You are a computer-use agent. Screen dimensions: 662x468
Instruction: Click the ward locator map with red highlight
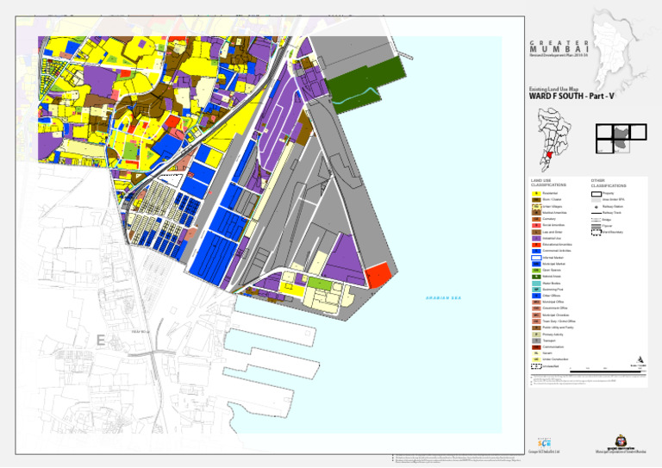(x=554, y=140)
